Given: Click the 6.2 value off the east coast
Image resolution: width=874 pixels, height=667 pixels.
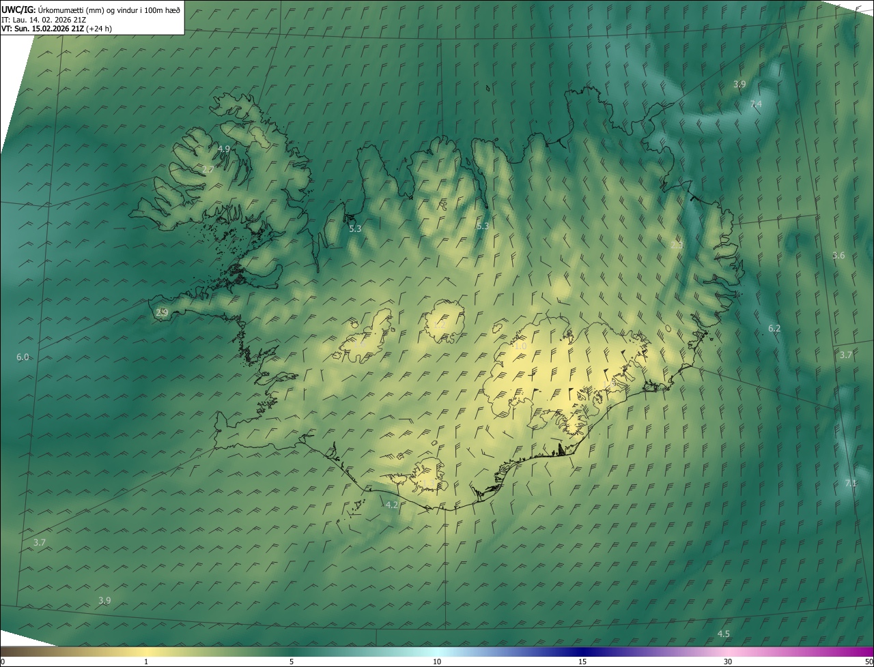Looking at the screenshot, I should [774, 328].
